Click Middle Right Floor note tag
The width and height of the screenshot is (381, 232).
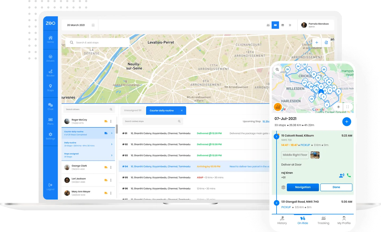tap(295, 155)
